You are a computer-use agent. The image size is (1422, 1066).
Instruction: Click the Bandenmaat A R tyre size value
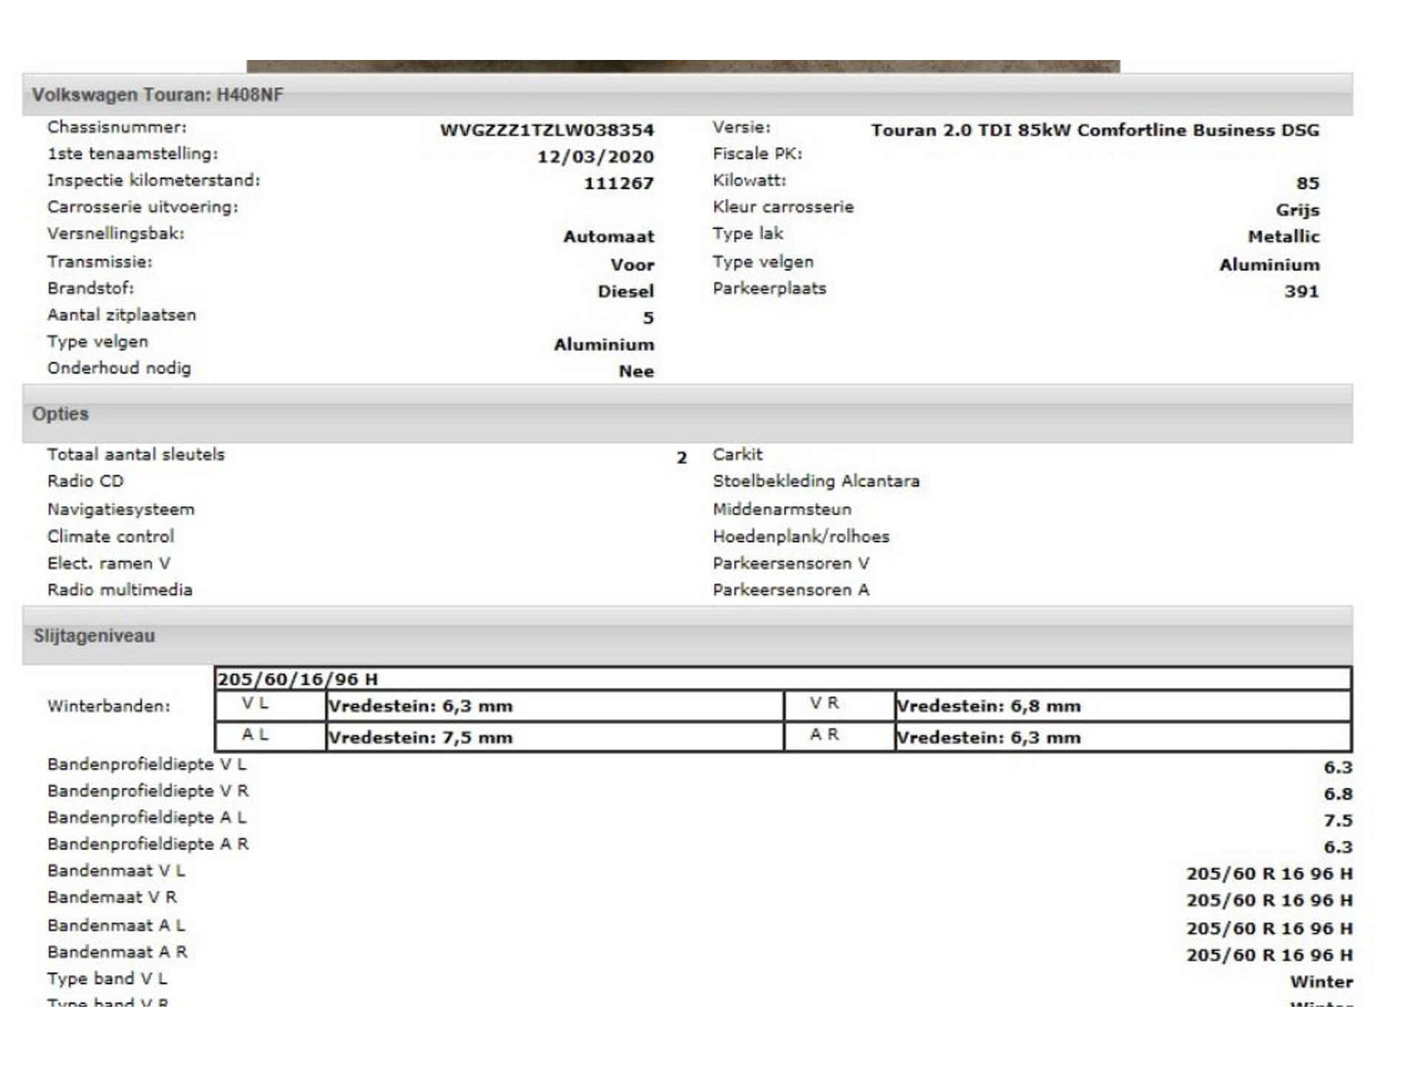coord(1269,956)
